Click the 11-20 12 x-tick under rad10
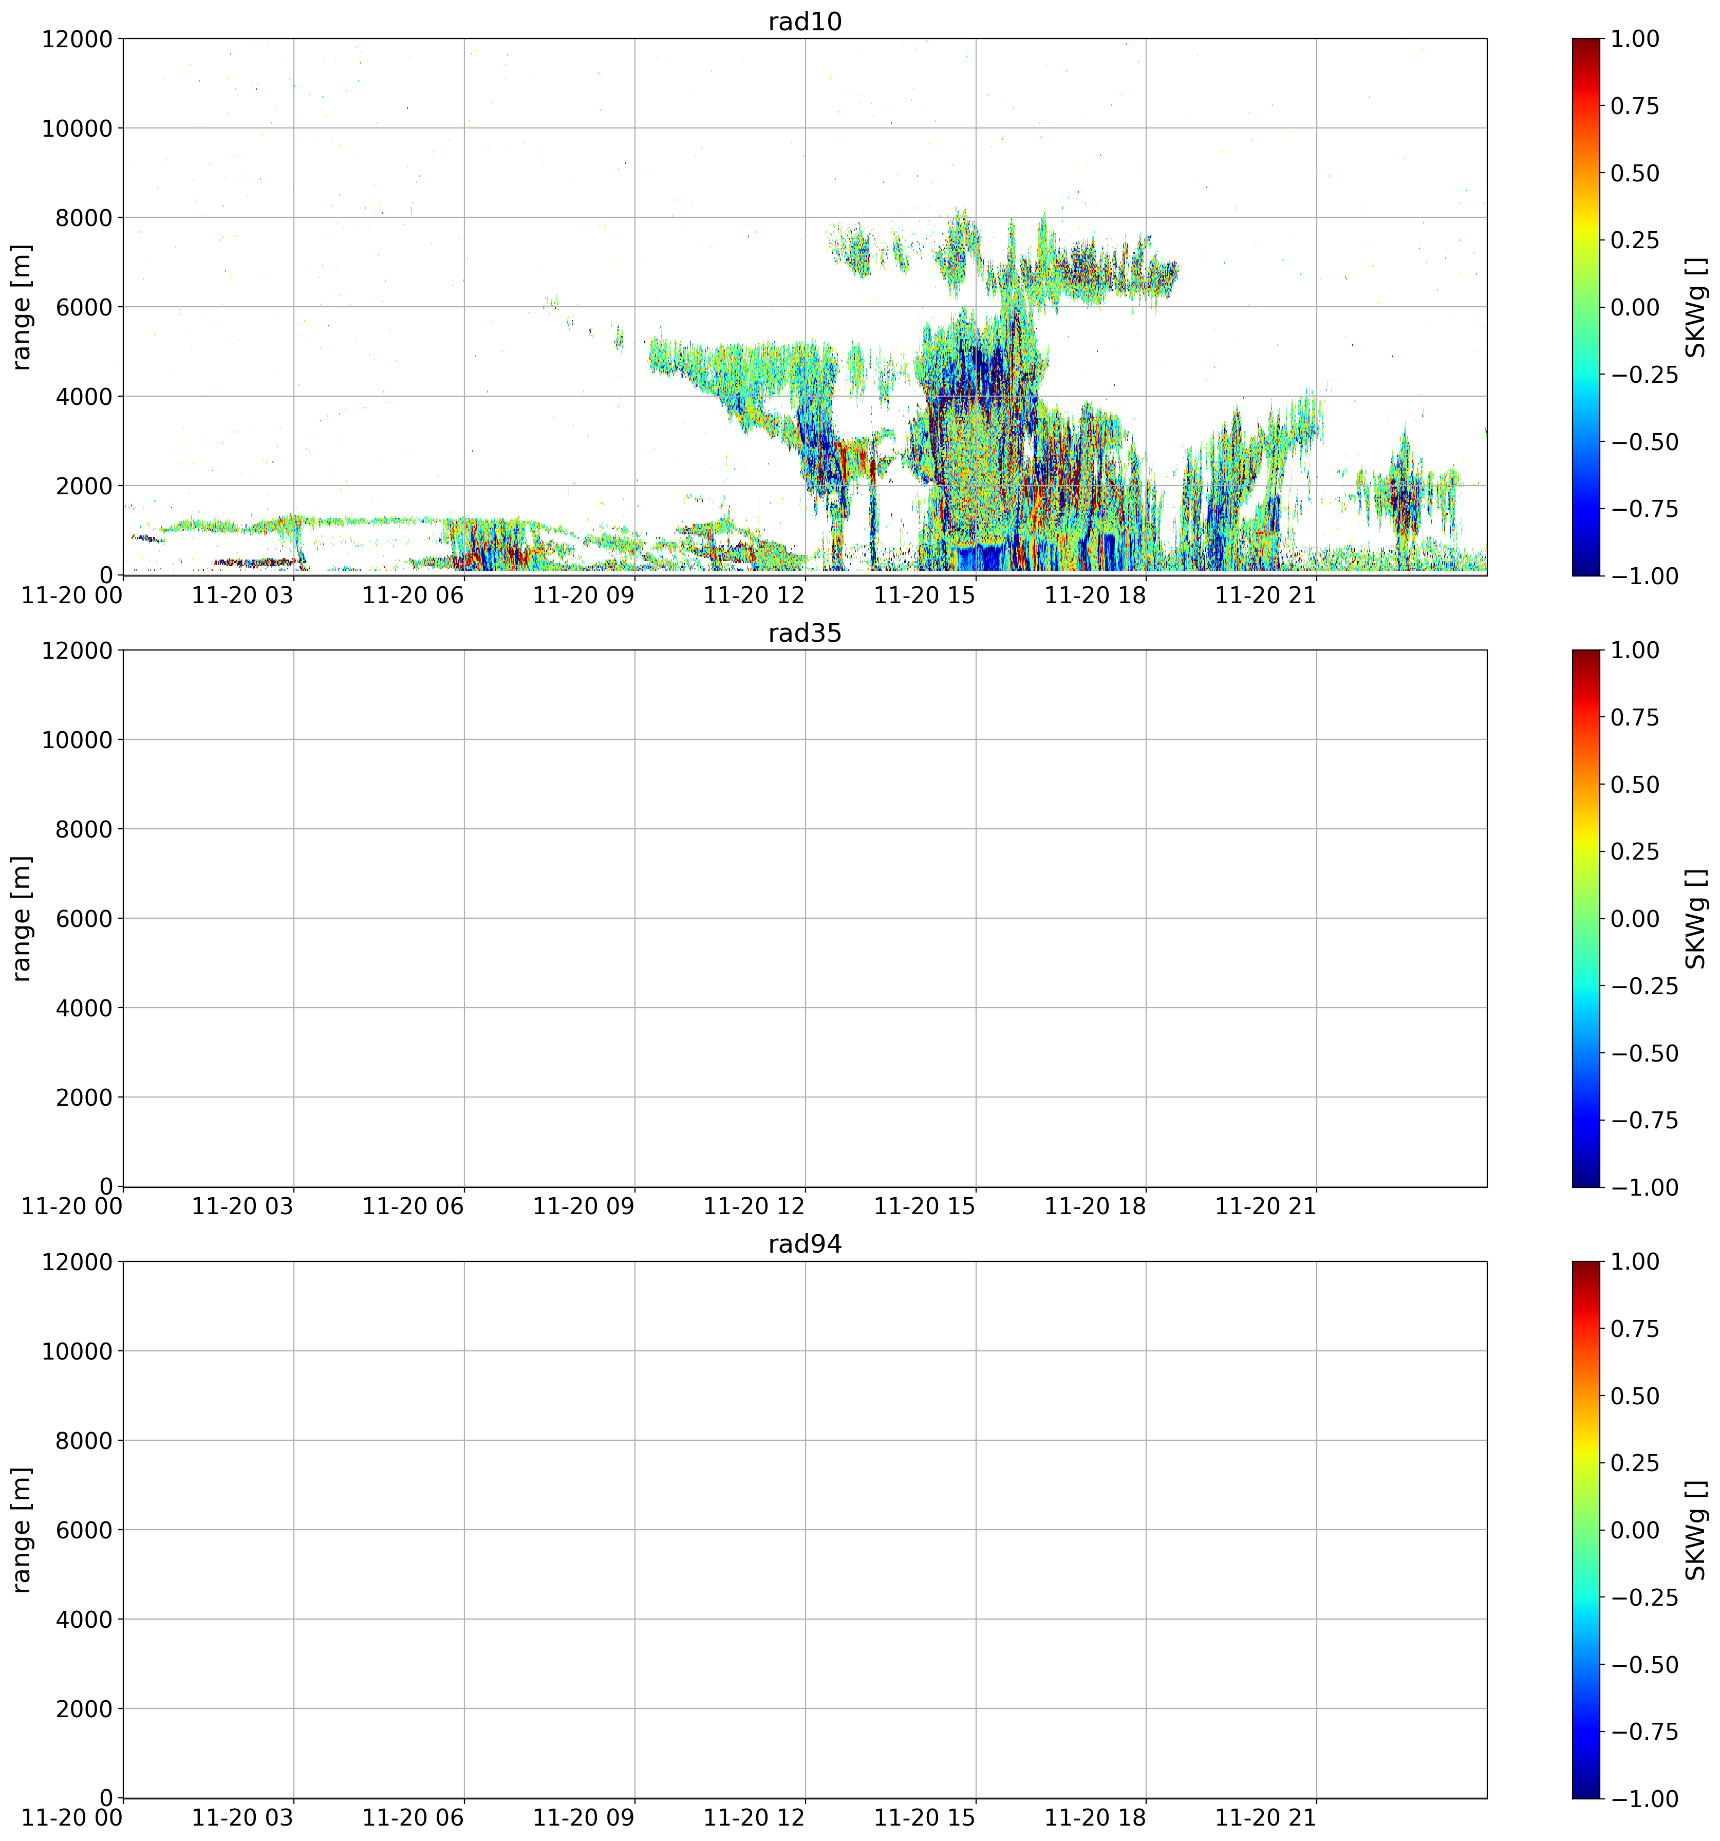This screenshot has height=1841, width=1720. click(754, 597)
